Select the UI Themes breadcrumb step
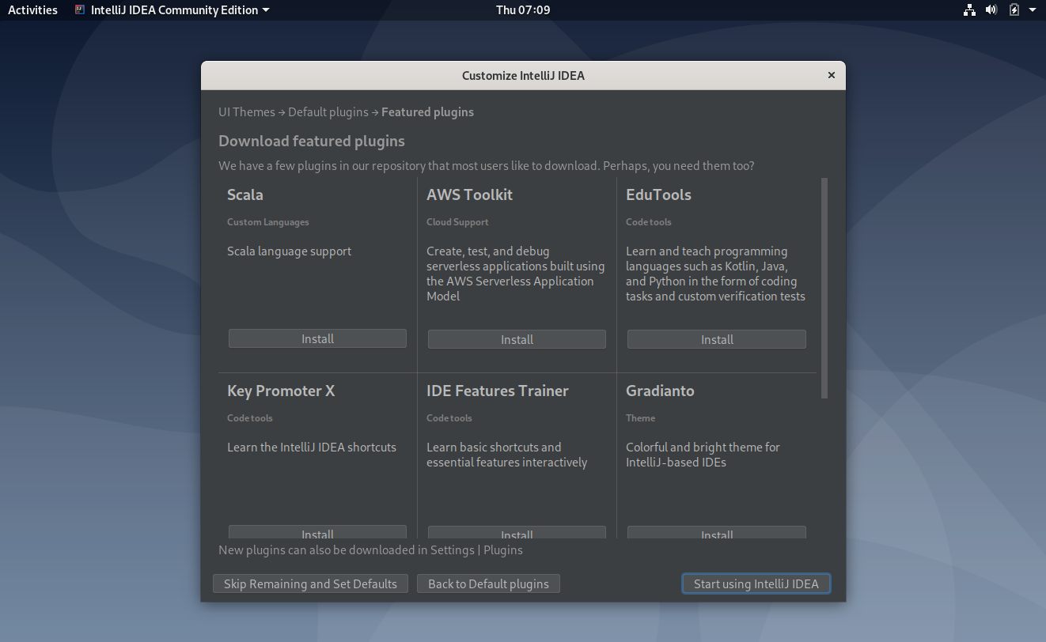The image size is (1046, 642). tap(247, 111)
